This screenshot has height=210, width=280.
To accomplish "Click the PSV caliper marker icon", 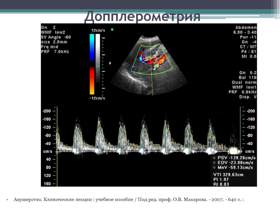I will pyautogui.click(x=214, y=158).
